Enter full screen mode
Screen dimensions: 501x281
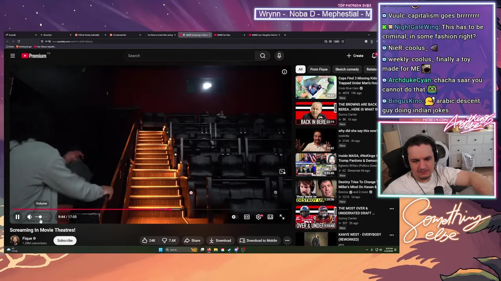click(282, 217)
